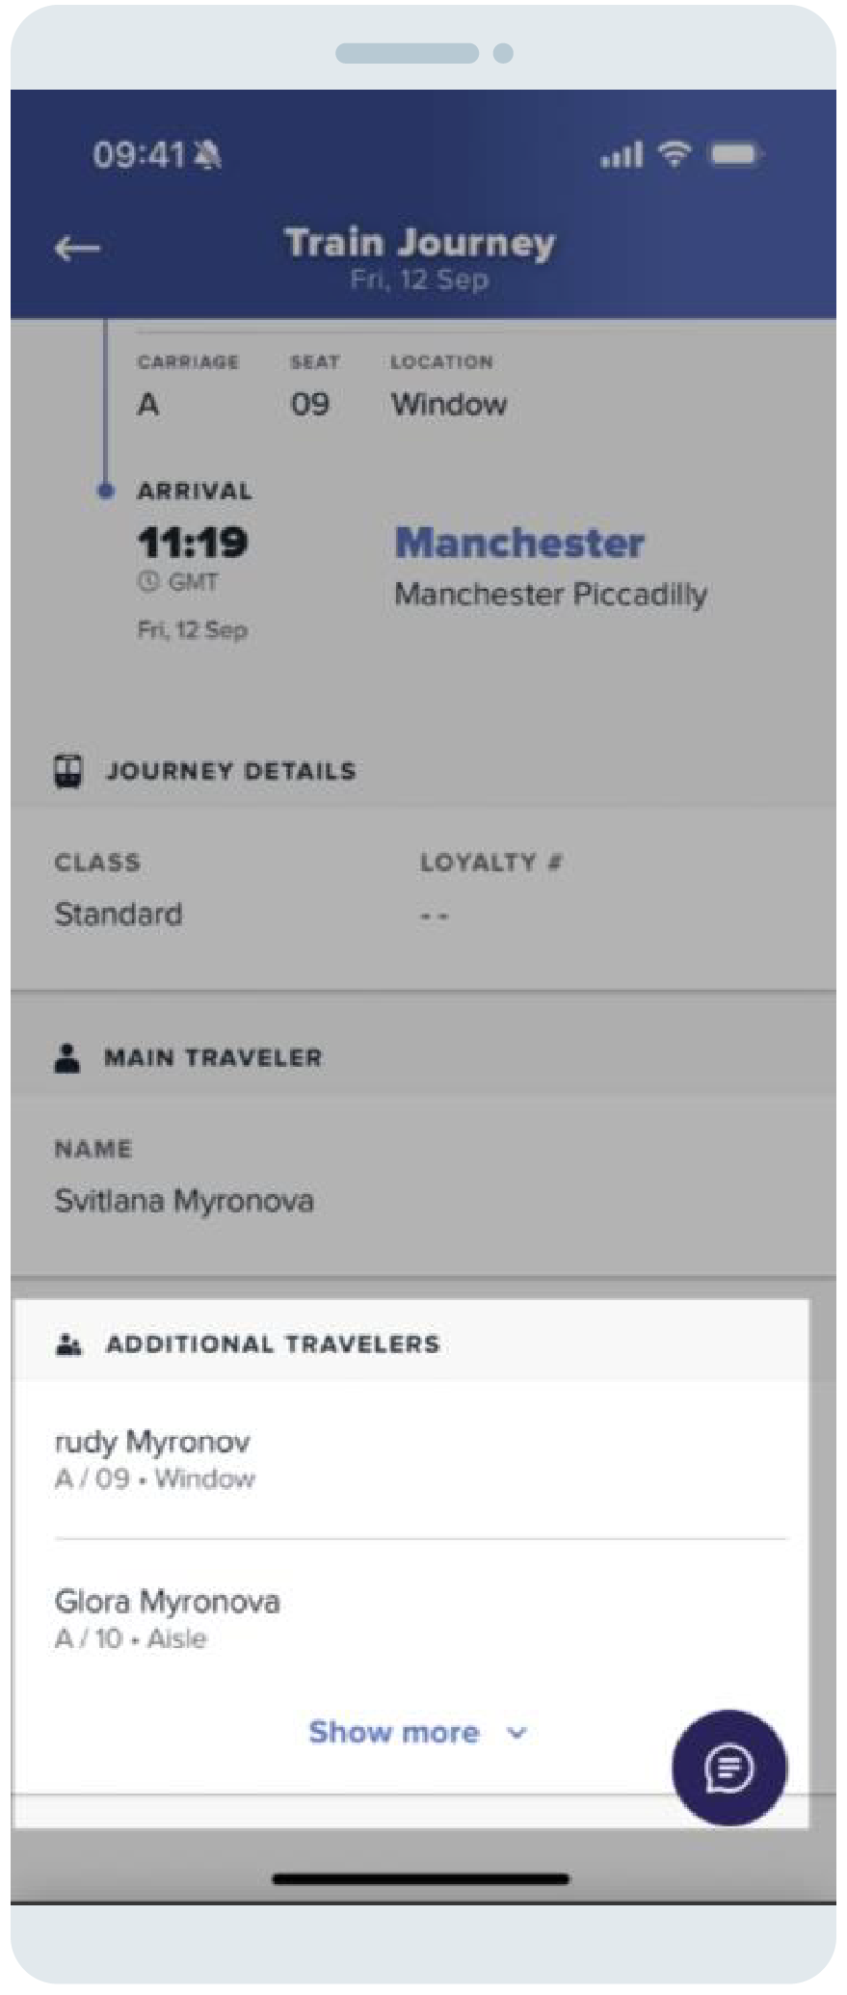
Task: Expand the list with Show more
Action: (x=394, y=1732)
